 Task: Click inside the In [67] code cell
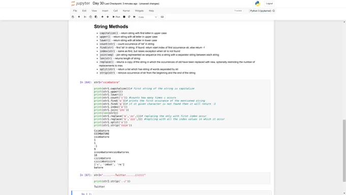182,178
